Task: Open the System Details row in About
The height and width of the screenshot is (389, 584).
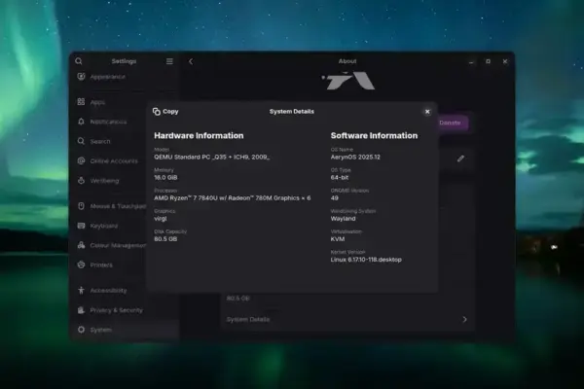Action: point(347,319)
